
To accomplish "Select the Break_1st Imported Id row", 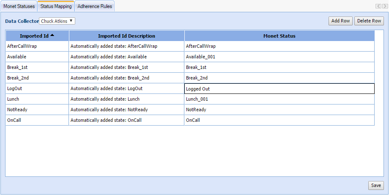I will point(37,67).
